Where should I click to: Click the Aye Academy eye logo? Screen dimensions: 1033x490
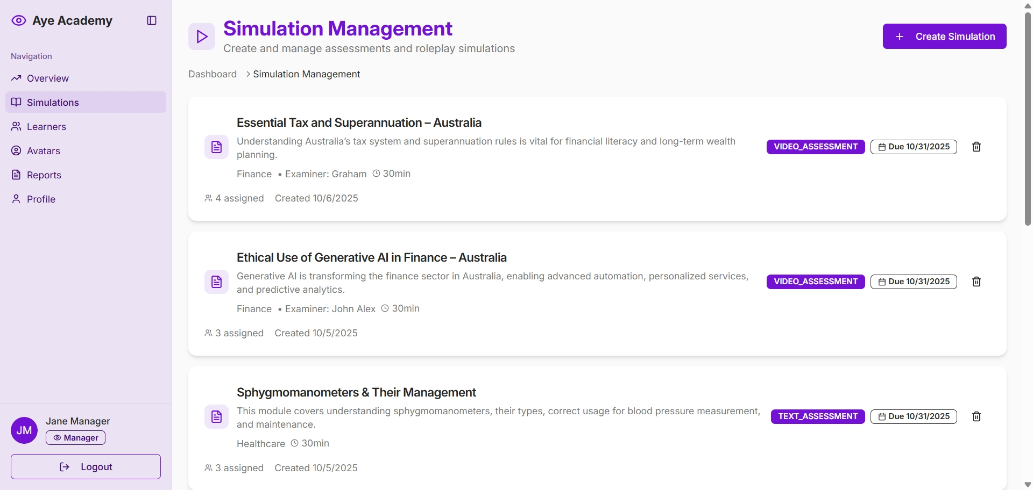click(x=19, y=20)
